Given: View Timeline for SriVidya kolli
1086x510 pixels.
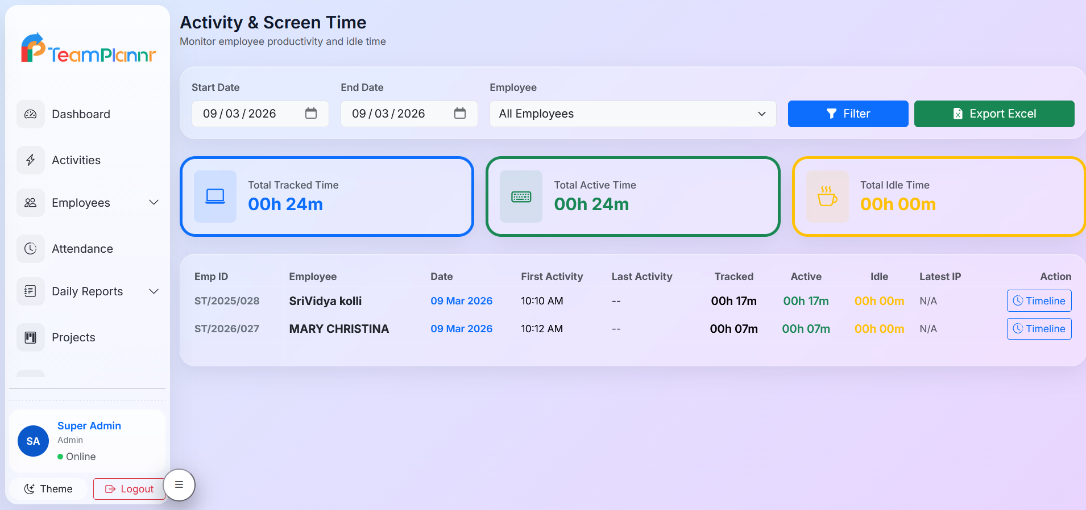Looking at the screenshot, I should [x=1039, y=301].
